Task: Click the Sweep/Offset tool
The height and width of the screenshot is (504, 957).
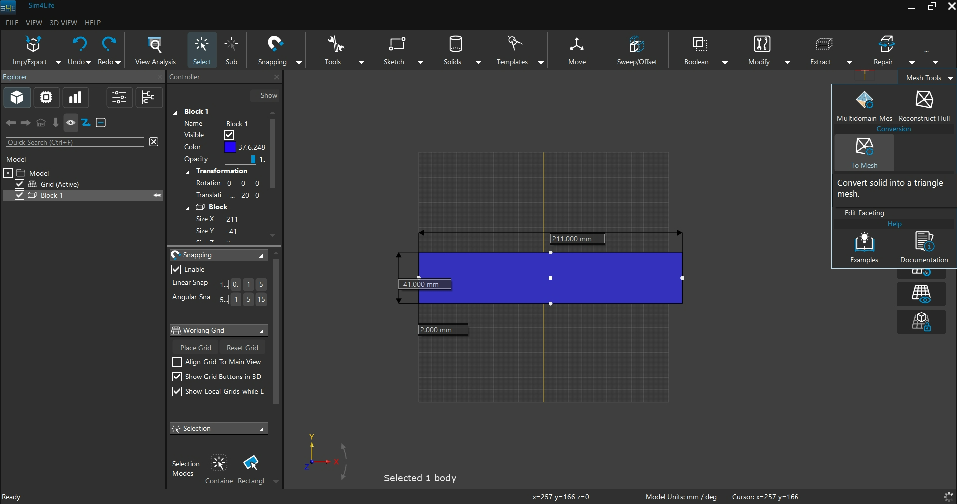Action: [x=637, y=45]
